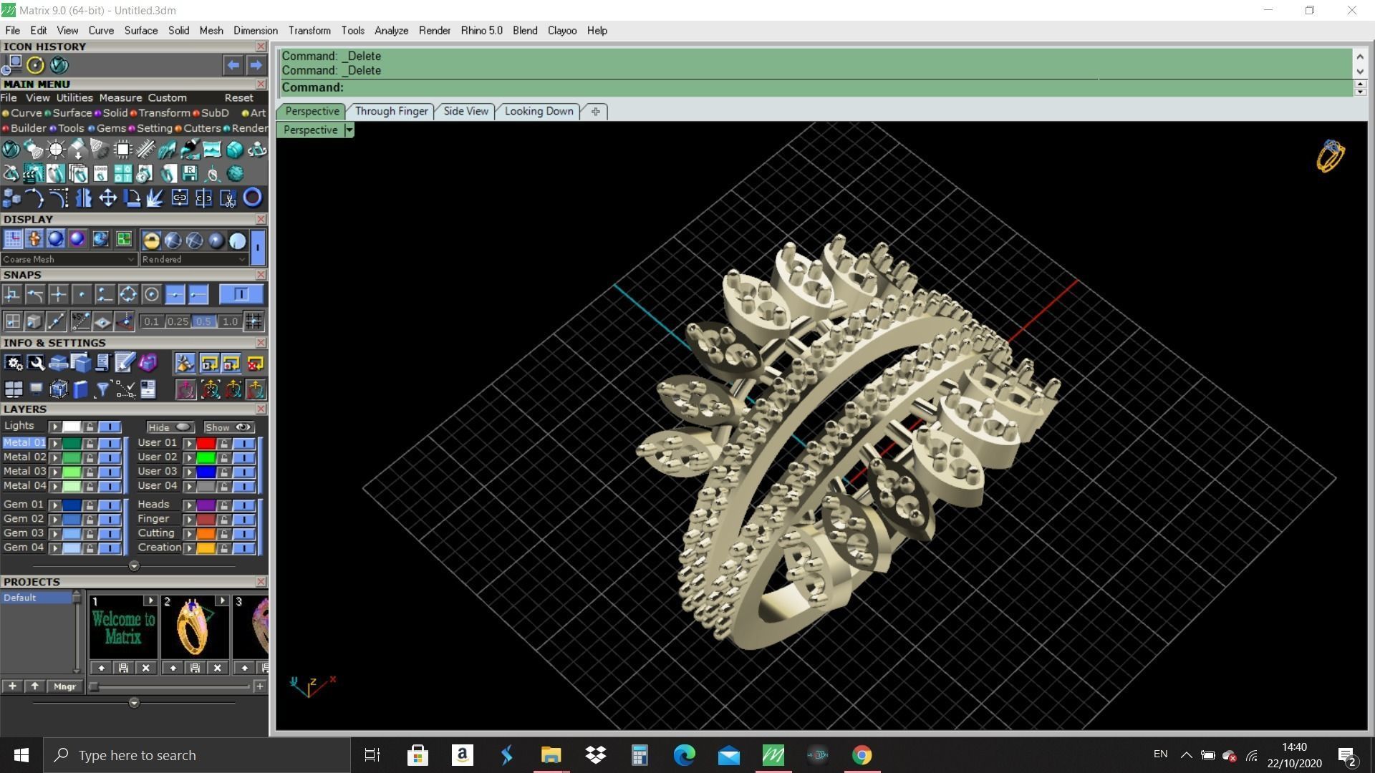The height and width of the screenshot is (773, 1375).
Task: Select the move arrows transform tool
Action: (x=108, y=198)
